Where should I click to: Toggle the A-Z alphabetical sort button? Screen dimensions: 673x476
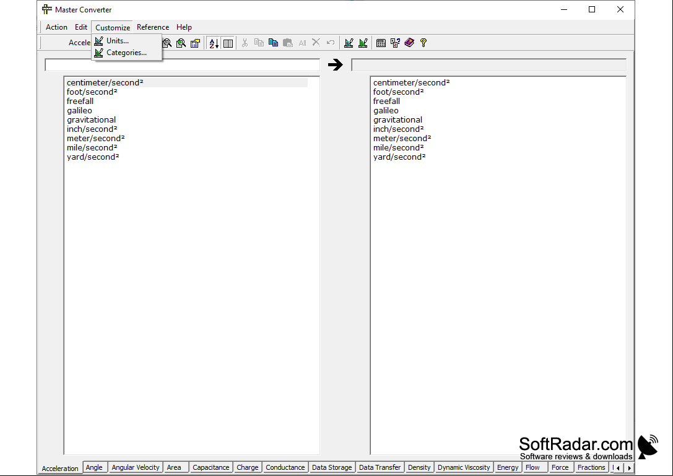214,43
